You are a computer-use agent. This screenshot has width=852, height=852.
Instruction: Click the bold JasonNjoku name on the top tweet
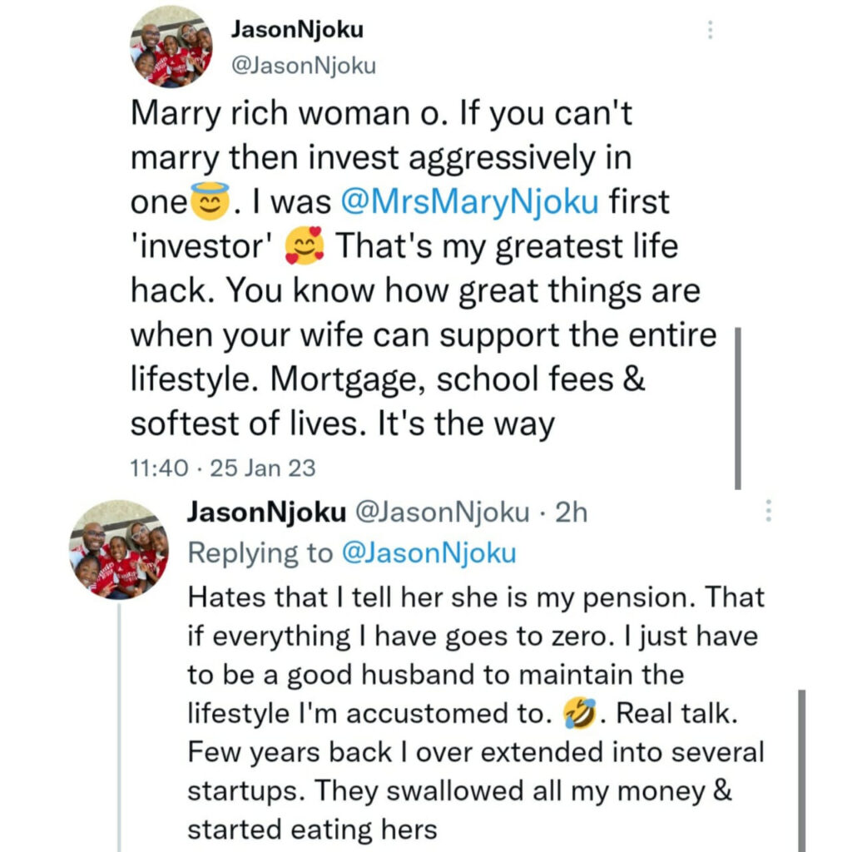pyautogui.click(x=297, y=29)
